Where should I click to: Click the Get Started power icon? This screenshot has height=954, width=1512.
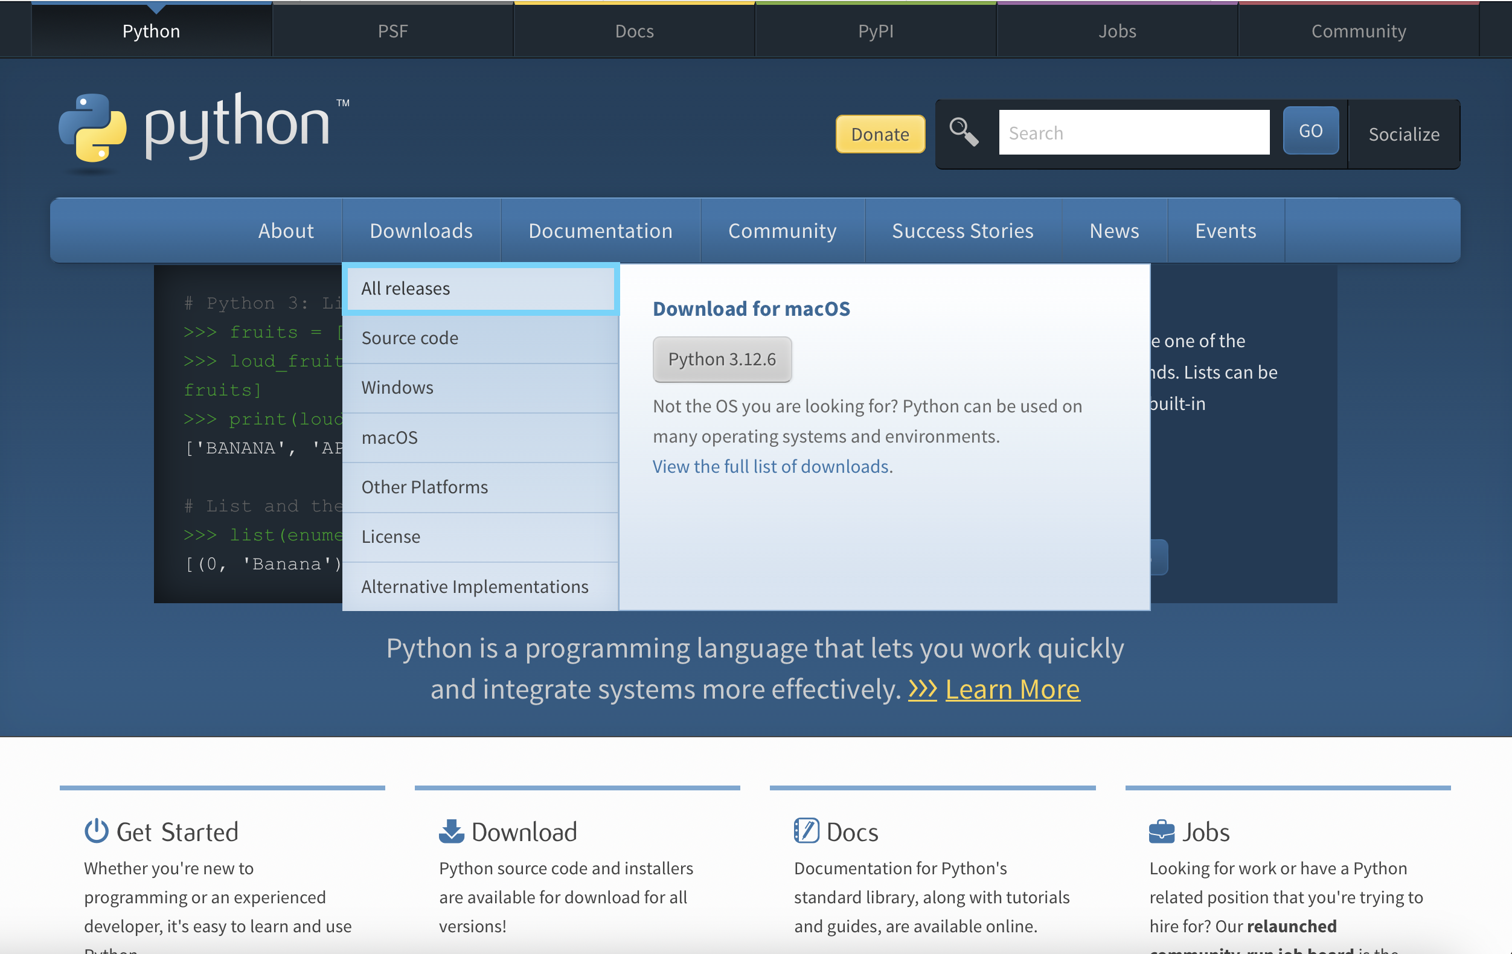[x=96, y=831]
